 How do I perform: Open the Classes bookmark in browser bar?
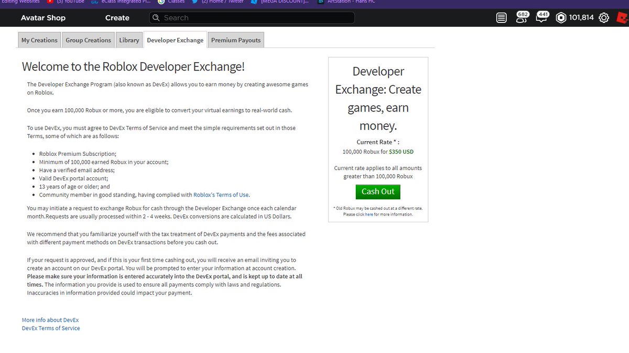[x=171, y=2]
